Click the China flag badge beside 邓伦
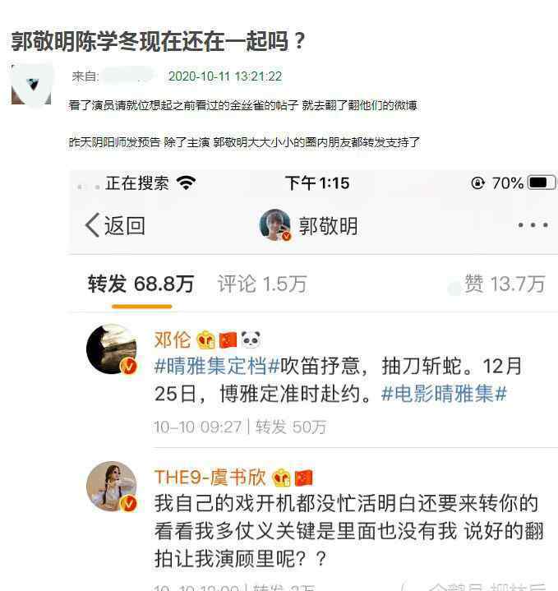558x591 pixels. point(228,339)
